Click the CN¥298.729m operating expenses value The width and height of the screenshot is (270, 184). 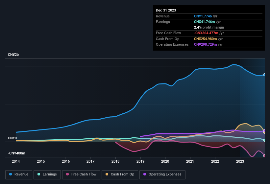coord(205,44)
